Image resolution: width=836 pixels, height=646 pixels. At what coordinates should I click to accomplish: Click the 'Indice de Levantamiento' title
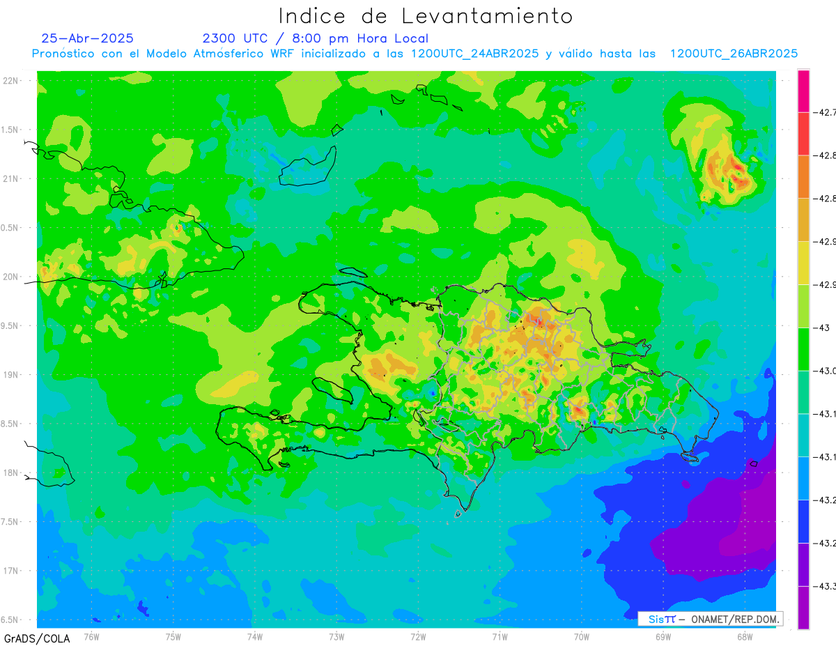[426, 16]
